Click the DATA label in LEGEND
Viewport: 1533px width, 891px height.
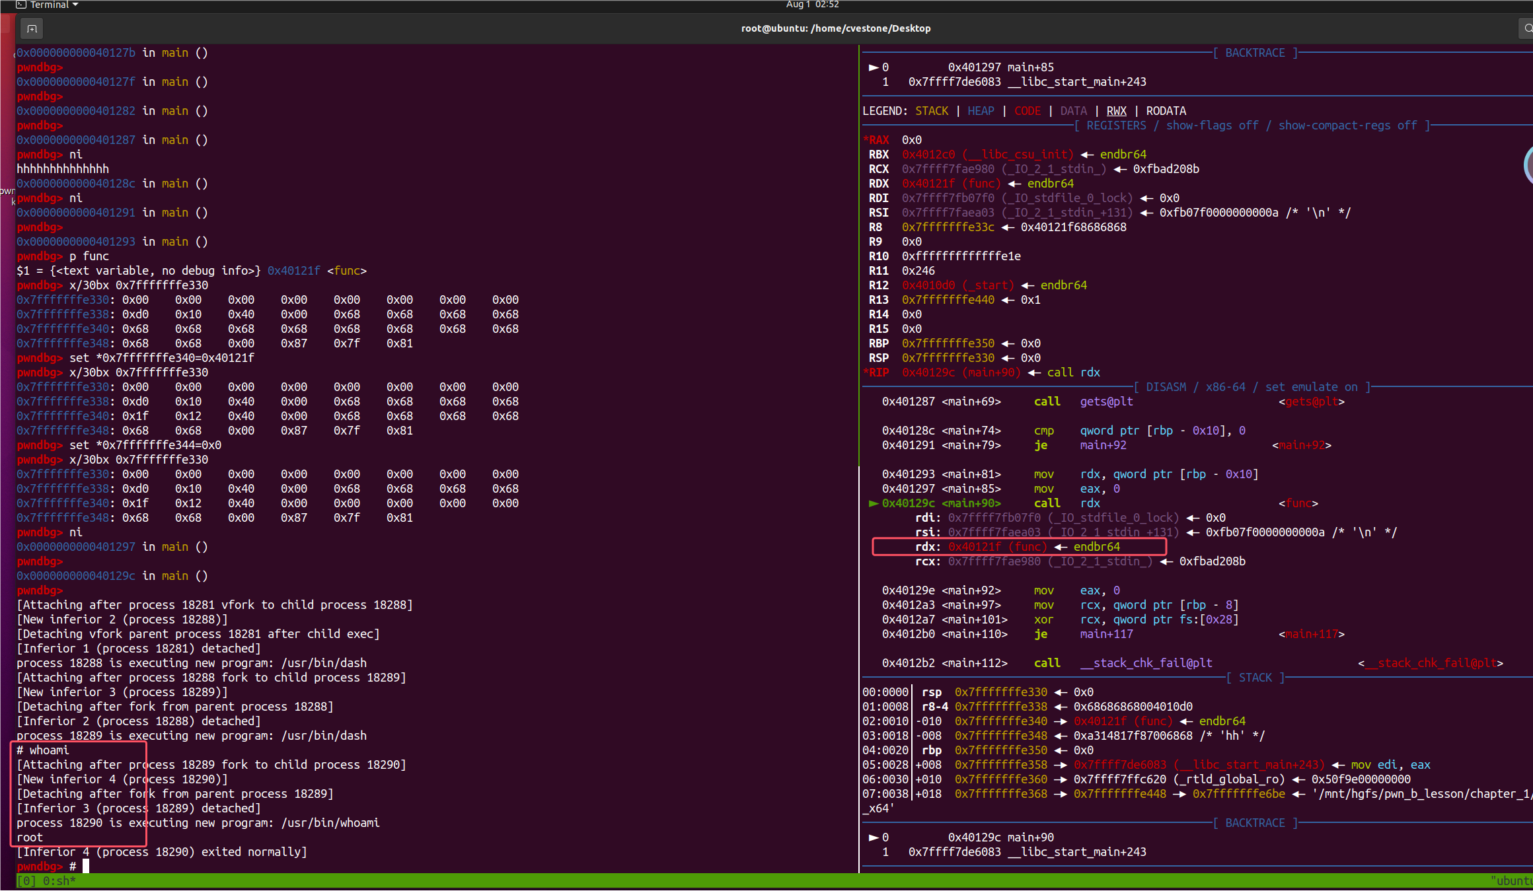pyautogui.click(x=1074, y=111)
